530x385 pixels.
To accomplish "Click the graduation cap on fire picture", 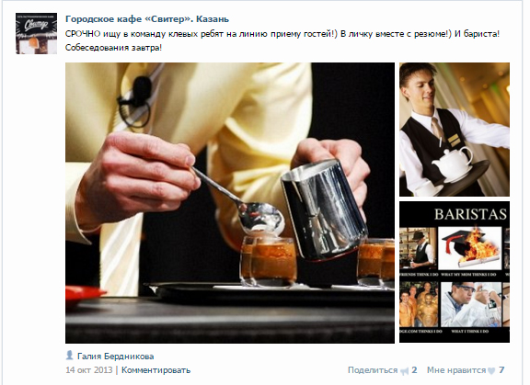I will pos(470,248).
